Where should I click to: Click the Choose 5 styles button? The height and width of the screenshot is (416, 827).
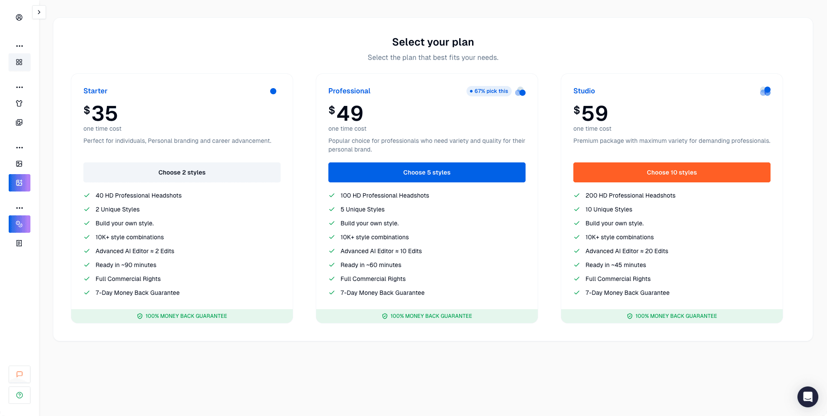click(x=427, y=172)
